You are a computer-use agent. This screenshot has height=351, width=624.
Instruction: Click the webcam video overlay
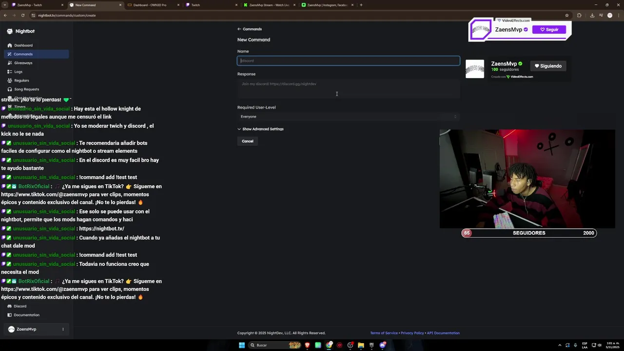click(527, 178)
